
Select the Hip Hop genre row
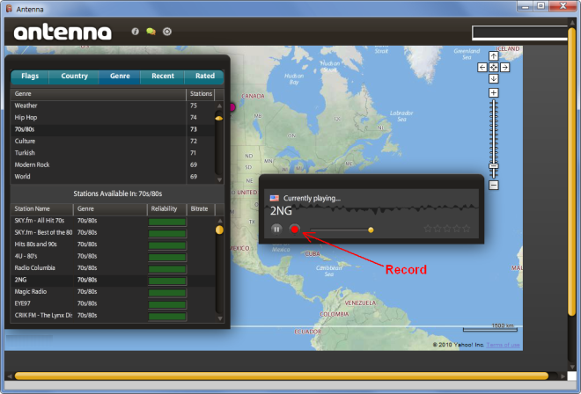click(x=113, y=117)
